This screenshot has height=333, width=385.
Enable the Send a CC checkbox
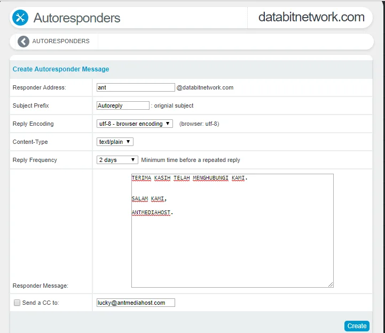coord(17,303)
